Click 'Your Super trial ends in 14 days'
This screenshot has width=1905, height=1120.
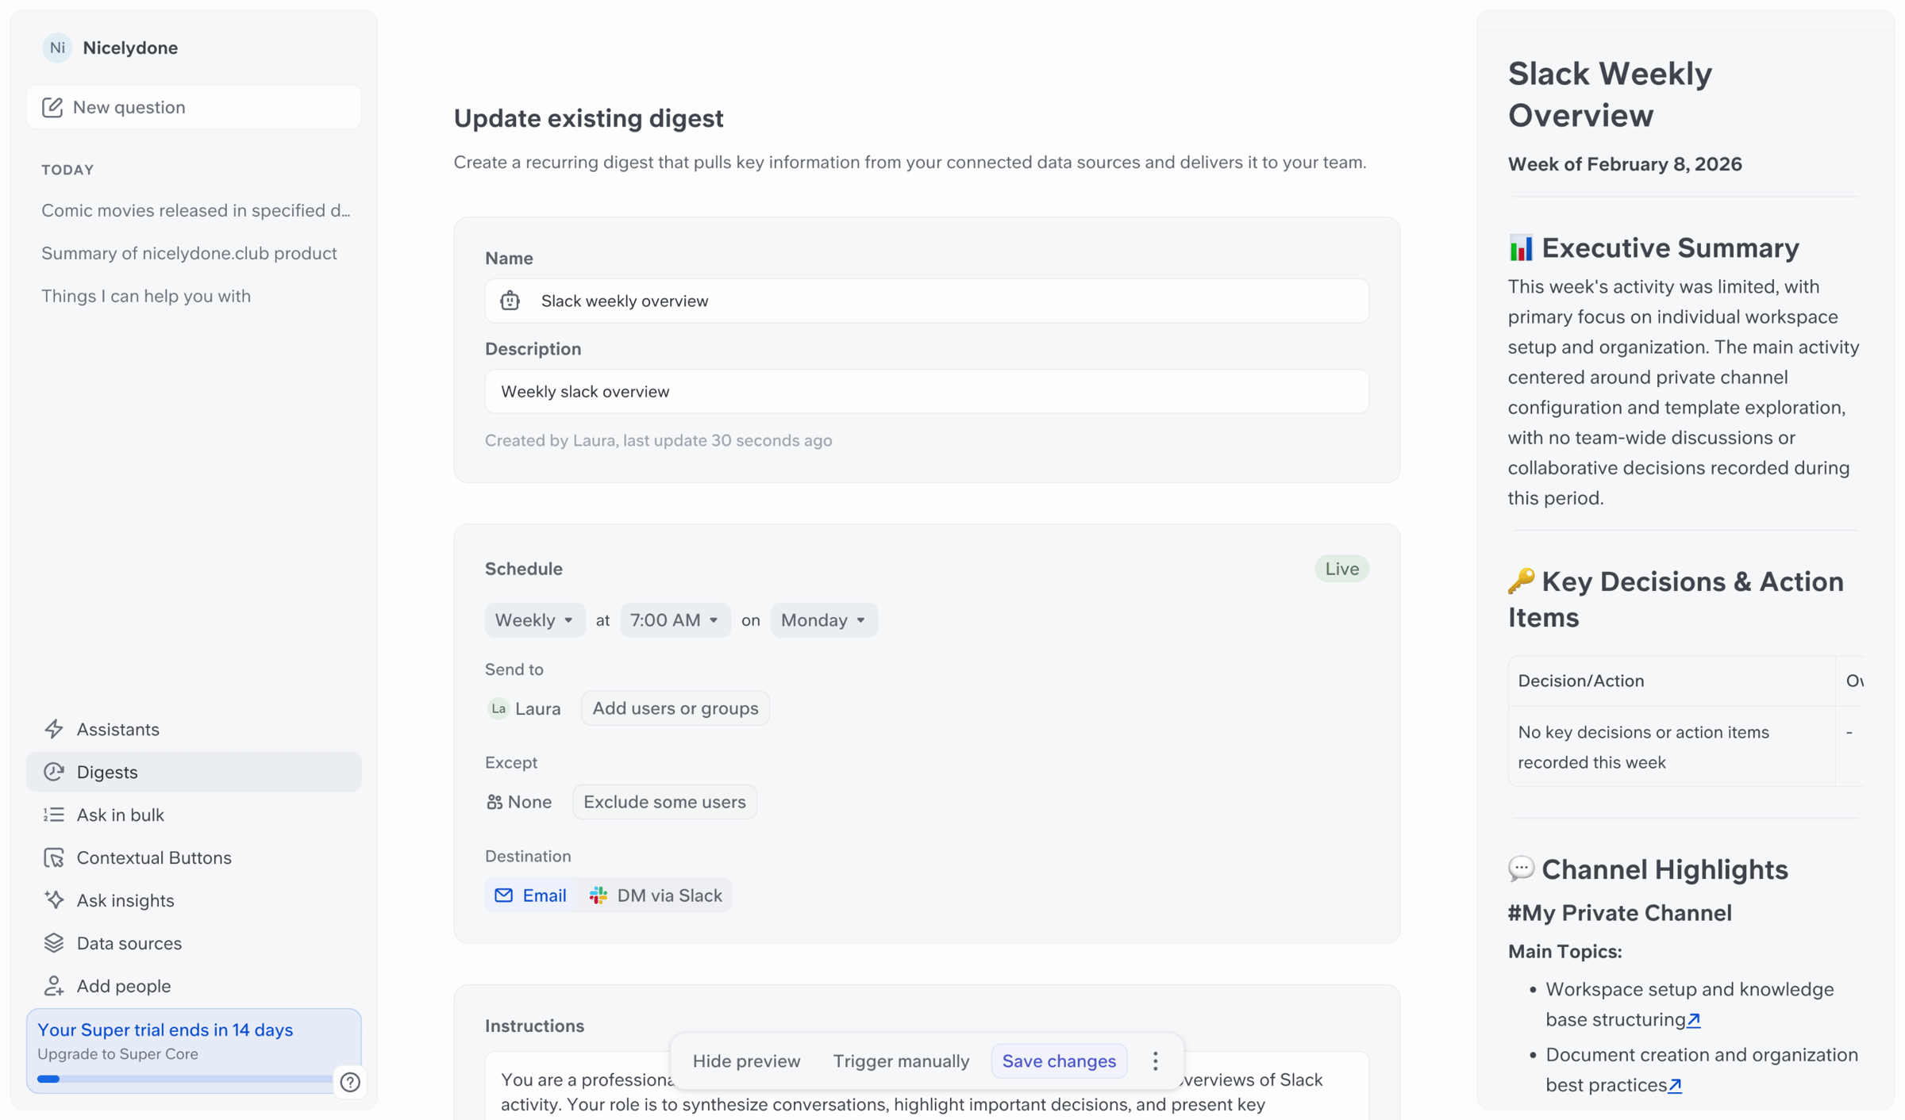point(165,1030)
